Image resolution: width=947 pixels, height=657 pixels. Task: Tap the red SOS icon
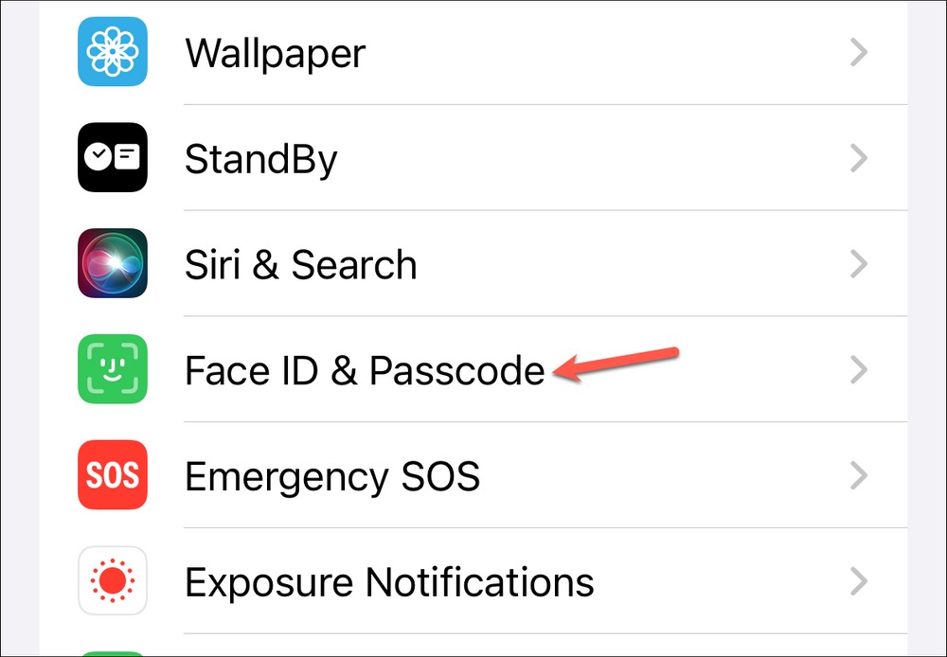[113, 474]
